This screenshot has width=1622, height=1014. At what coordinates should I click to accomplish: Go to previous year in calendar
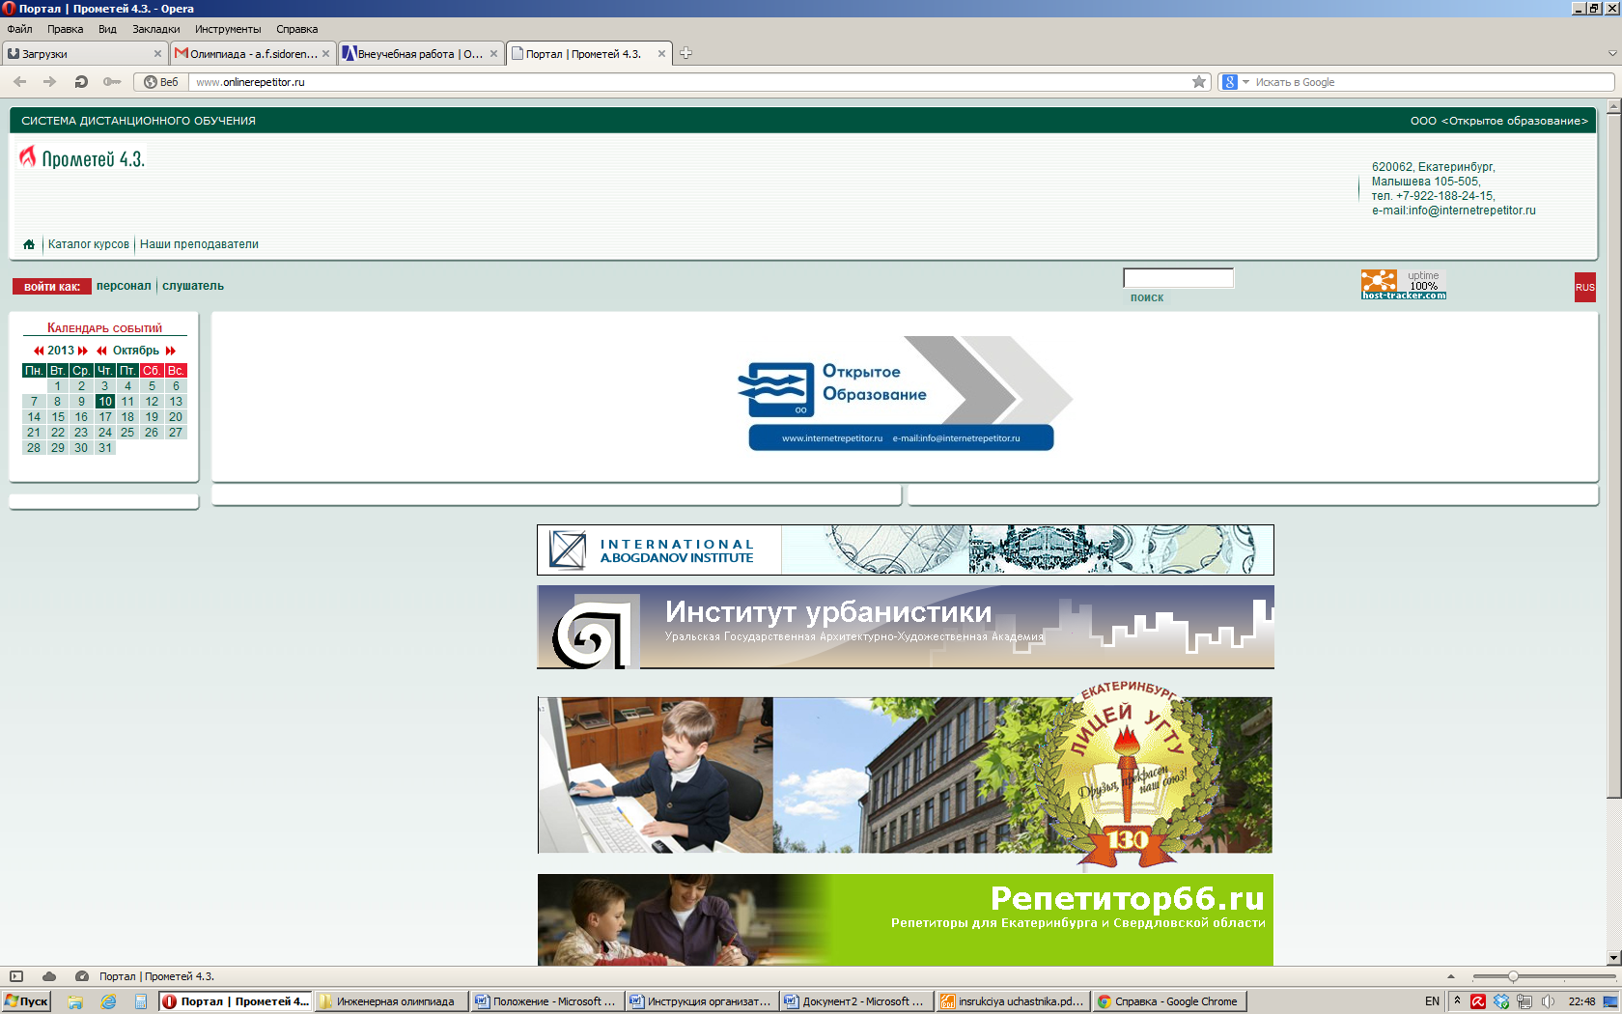pyautogui.click(x=39, y=351)
